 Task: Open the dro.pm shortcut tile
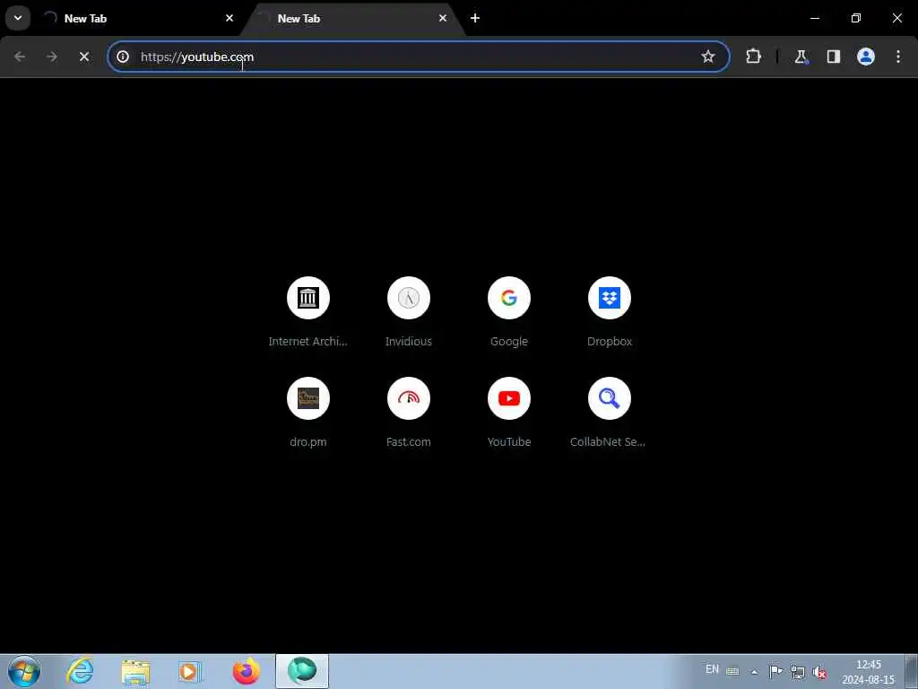pyautogui.click(x=308, y=413)
